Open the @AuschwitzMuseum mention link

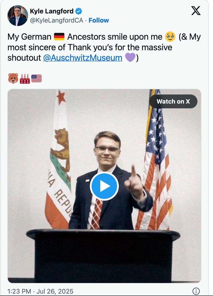point(83,57)
